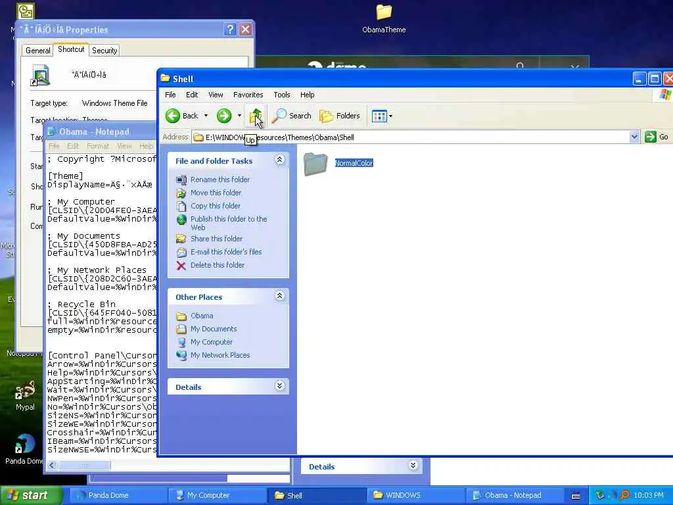Open the Panda Dome desktop shortcut

click(x=24, y=449)
